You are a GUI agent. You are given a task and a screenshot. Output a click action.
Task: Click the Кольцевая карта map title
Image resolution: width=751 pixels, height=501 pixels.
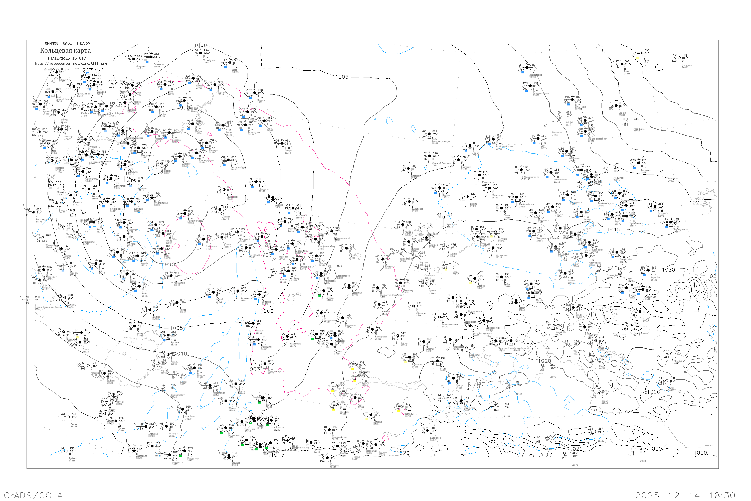click(x=65, y=51)
